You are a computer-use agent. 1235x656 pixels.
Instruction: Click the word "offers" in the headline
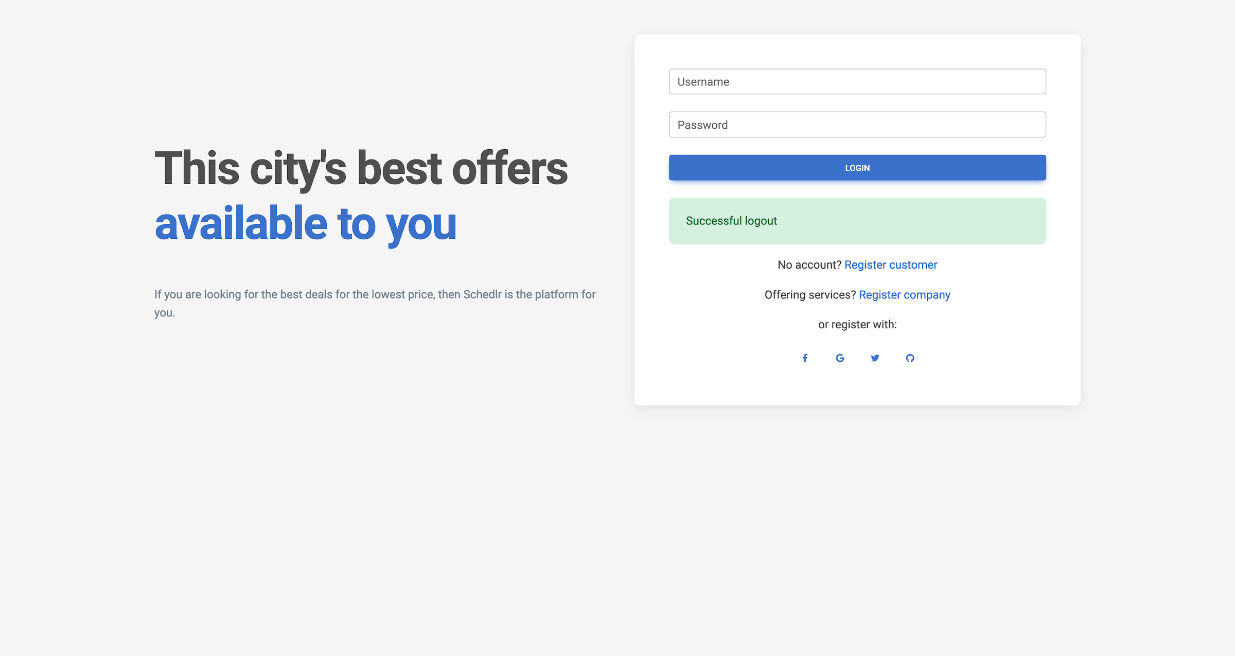[x=509, y=169]
